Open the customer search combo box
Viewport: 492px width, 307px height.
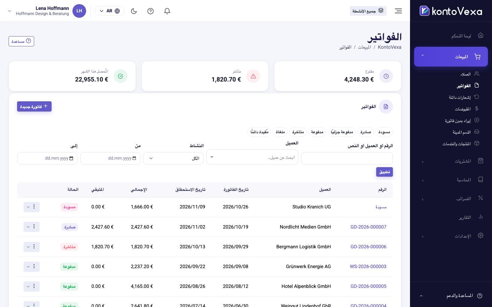[252, 157]
